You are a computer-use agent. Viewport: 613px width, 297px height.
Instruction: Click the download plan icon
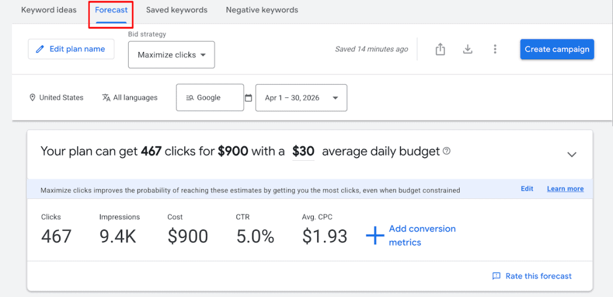click(x=468, y=49)
